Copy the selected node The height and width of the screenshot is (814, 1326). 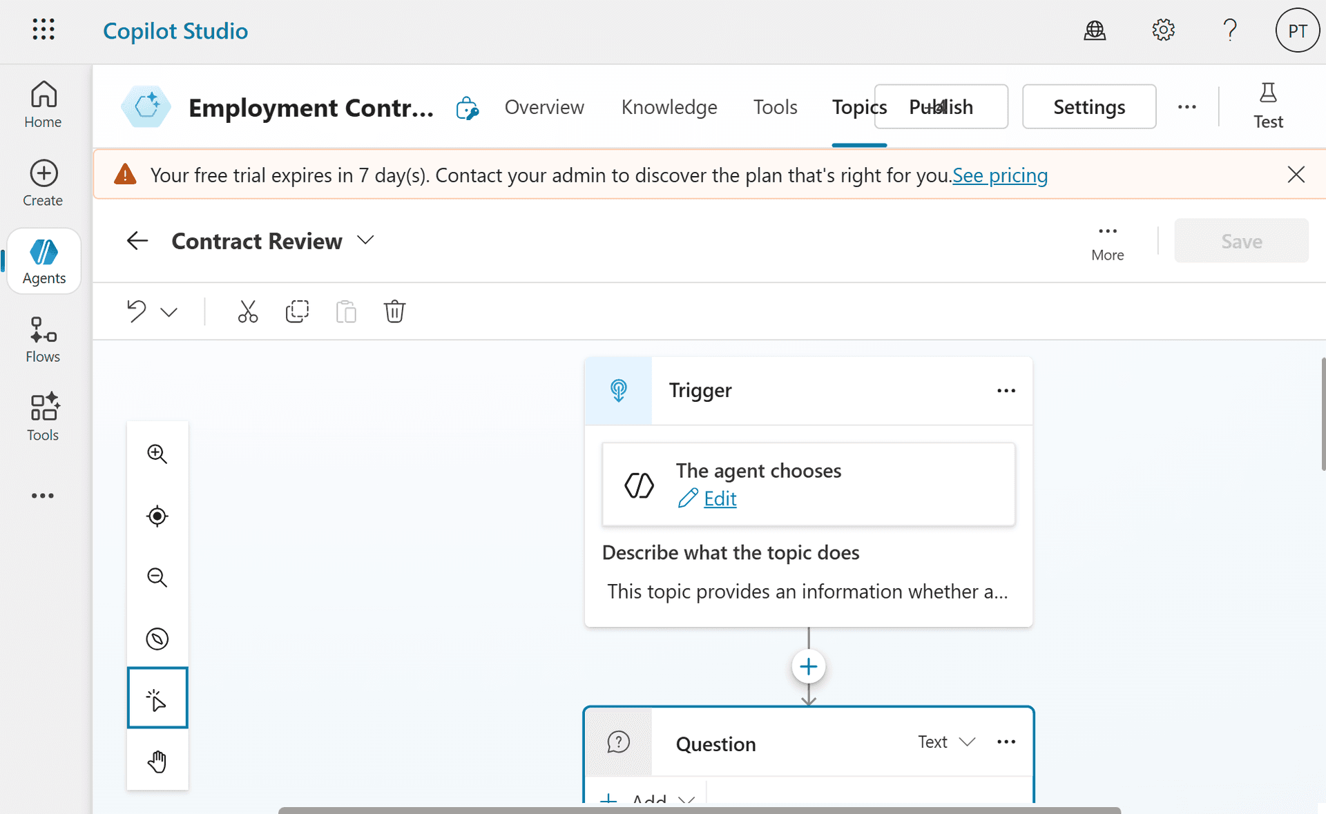pos(297,311)
